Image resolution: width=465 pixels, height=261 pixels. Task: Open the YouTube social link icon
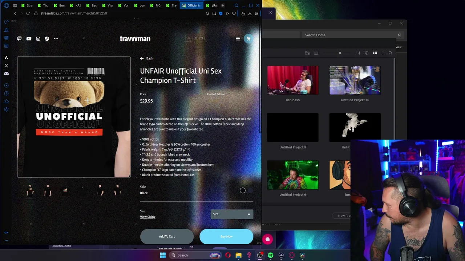[29, 39]
